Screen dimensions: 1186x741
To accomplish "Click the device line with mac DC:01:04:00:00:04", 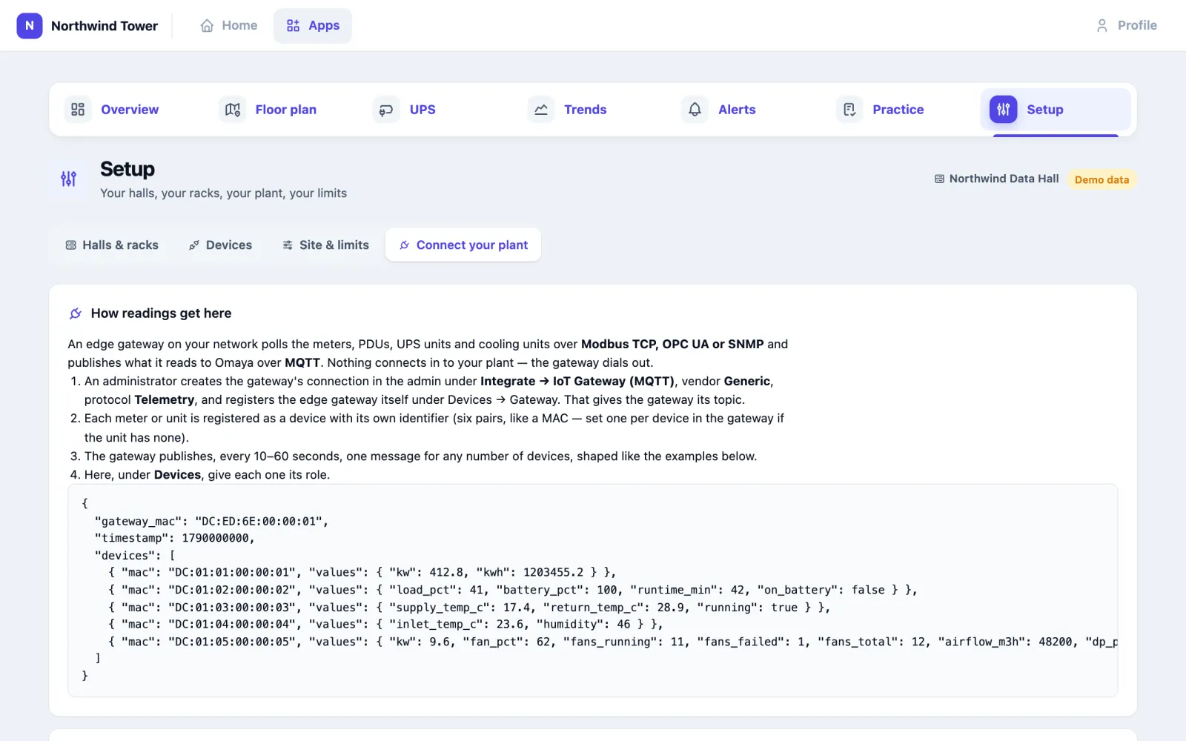I will (x=385, y=624).
